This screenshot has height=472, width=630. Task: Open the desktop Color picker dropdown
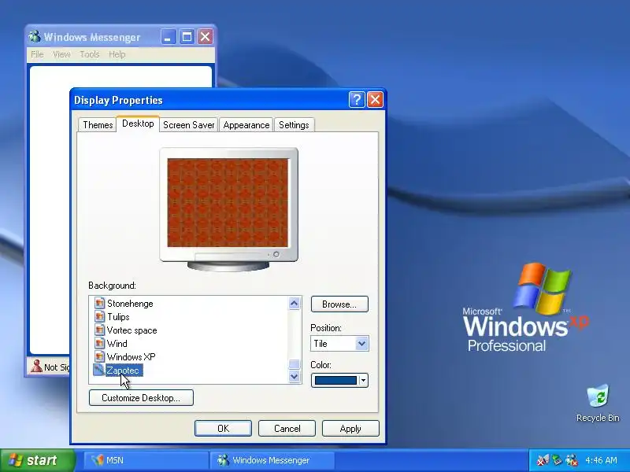coord(363,380)
